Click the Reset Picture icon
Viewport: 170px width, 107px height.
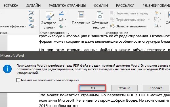[31, 26]
